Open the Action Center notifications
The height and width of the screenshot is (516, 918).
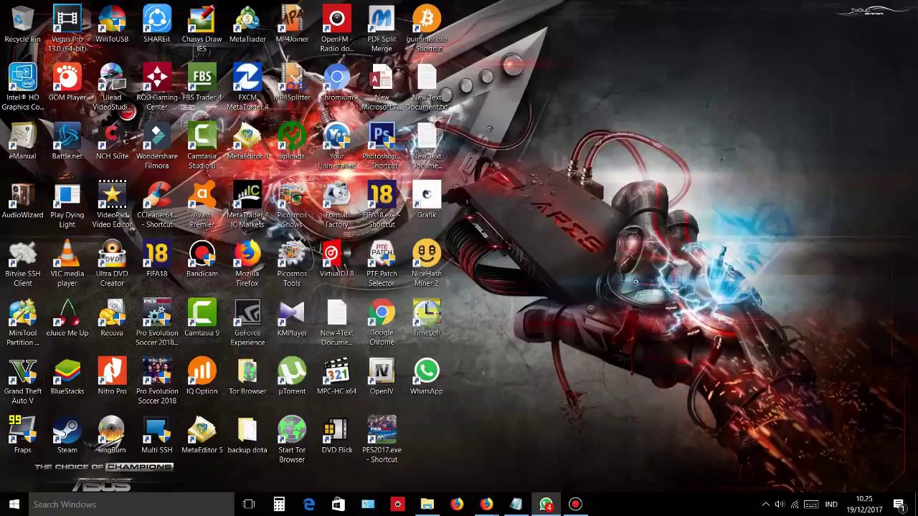(899, 504)
